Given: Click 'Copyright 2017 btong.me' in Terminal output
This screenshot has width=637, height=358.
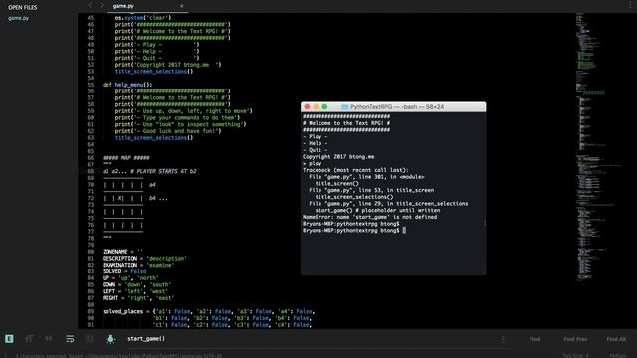Looking at the screenshot, I should pyautogui.click(x=338, y=157).
